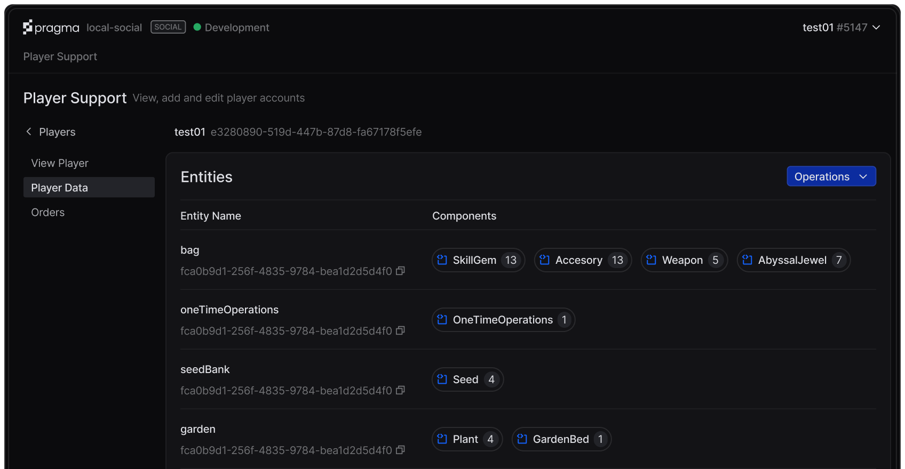Image resolution: width=905 pixels, height=469 pixels.
Task: Copy the seedBank entity ID
Action: pos(400,390)
